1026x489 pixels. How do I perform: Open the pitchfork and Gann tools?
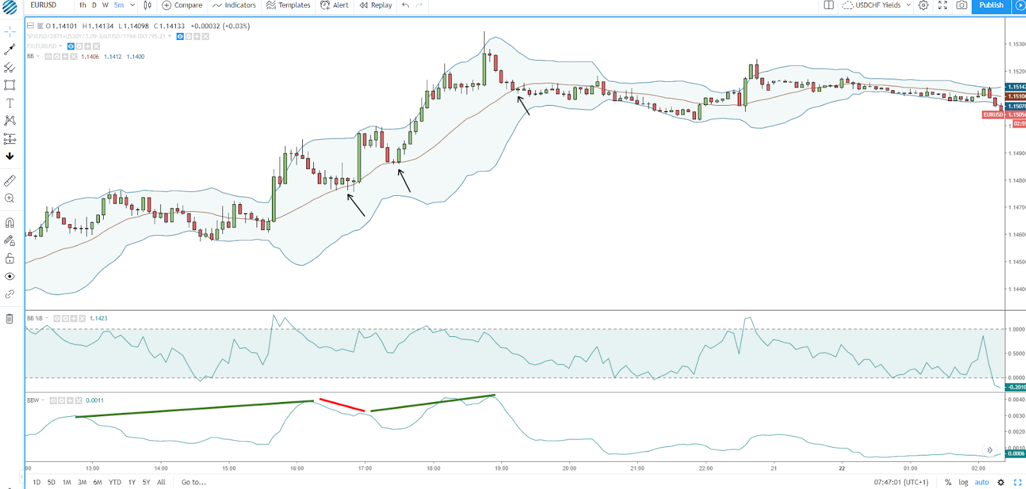10,67
